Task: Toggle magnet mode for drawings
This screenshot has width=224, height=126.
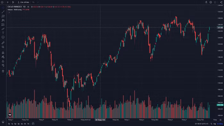Action: tap(3, 53)
